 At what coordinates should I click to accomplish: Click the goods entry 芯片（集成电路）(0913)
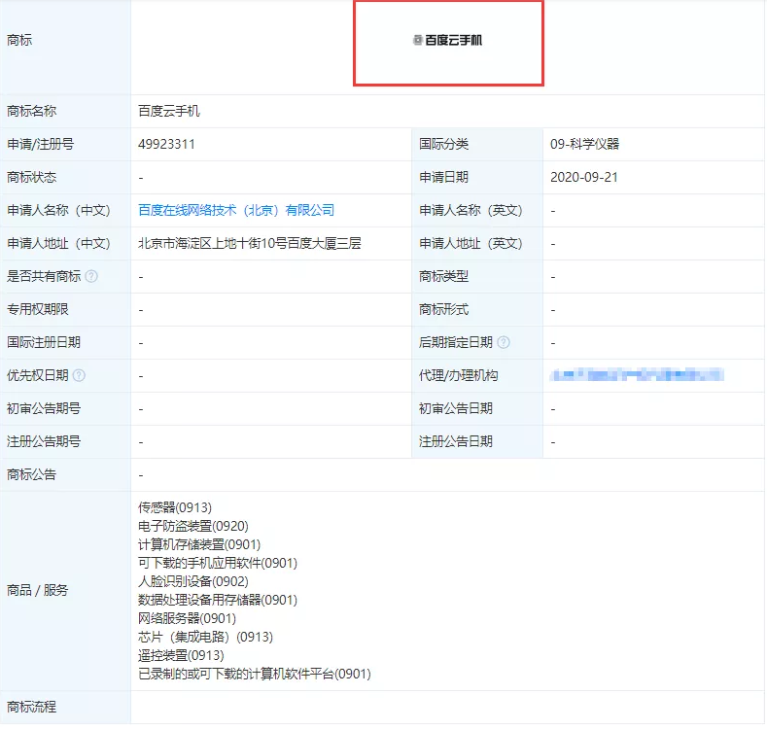(205, 637)
